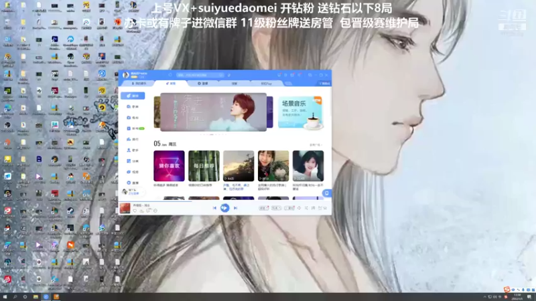
Task: Open the 我的音乐 tab in KuGou
Action: [139, 84]
